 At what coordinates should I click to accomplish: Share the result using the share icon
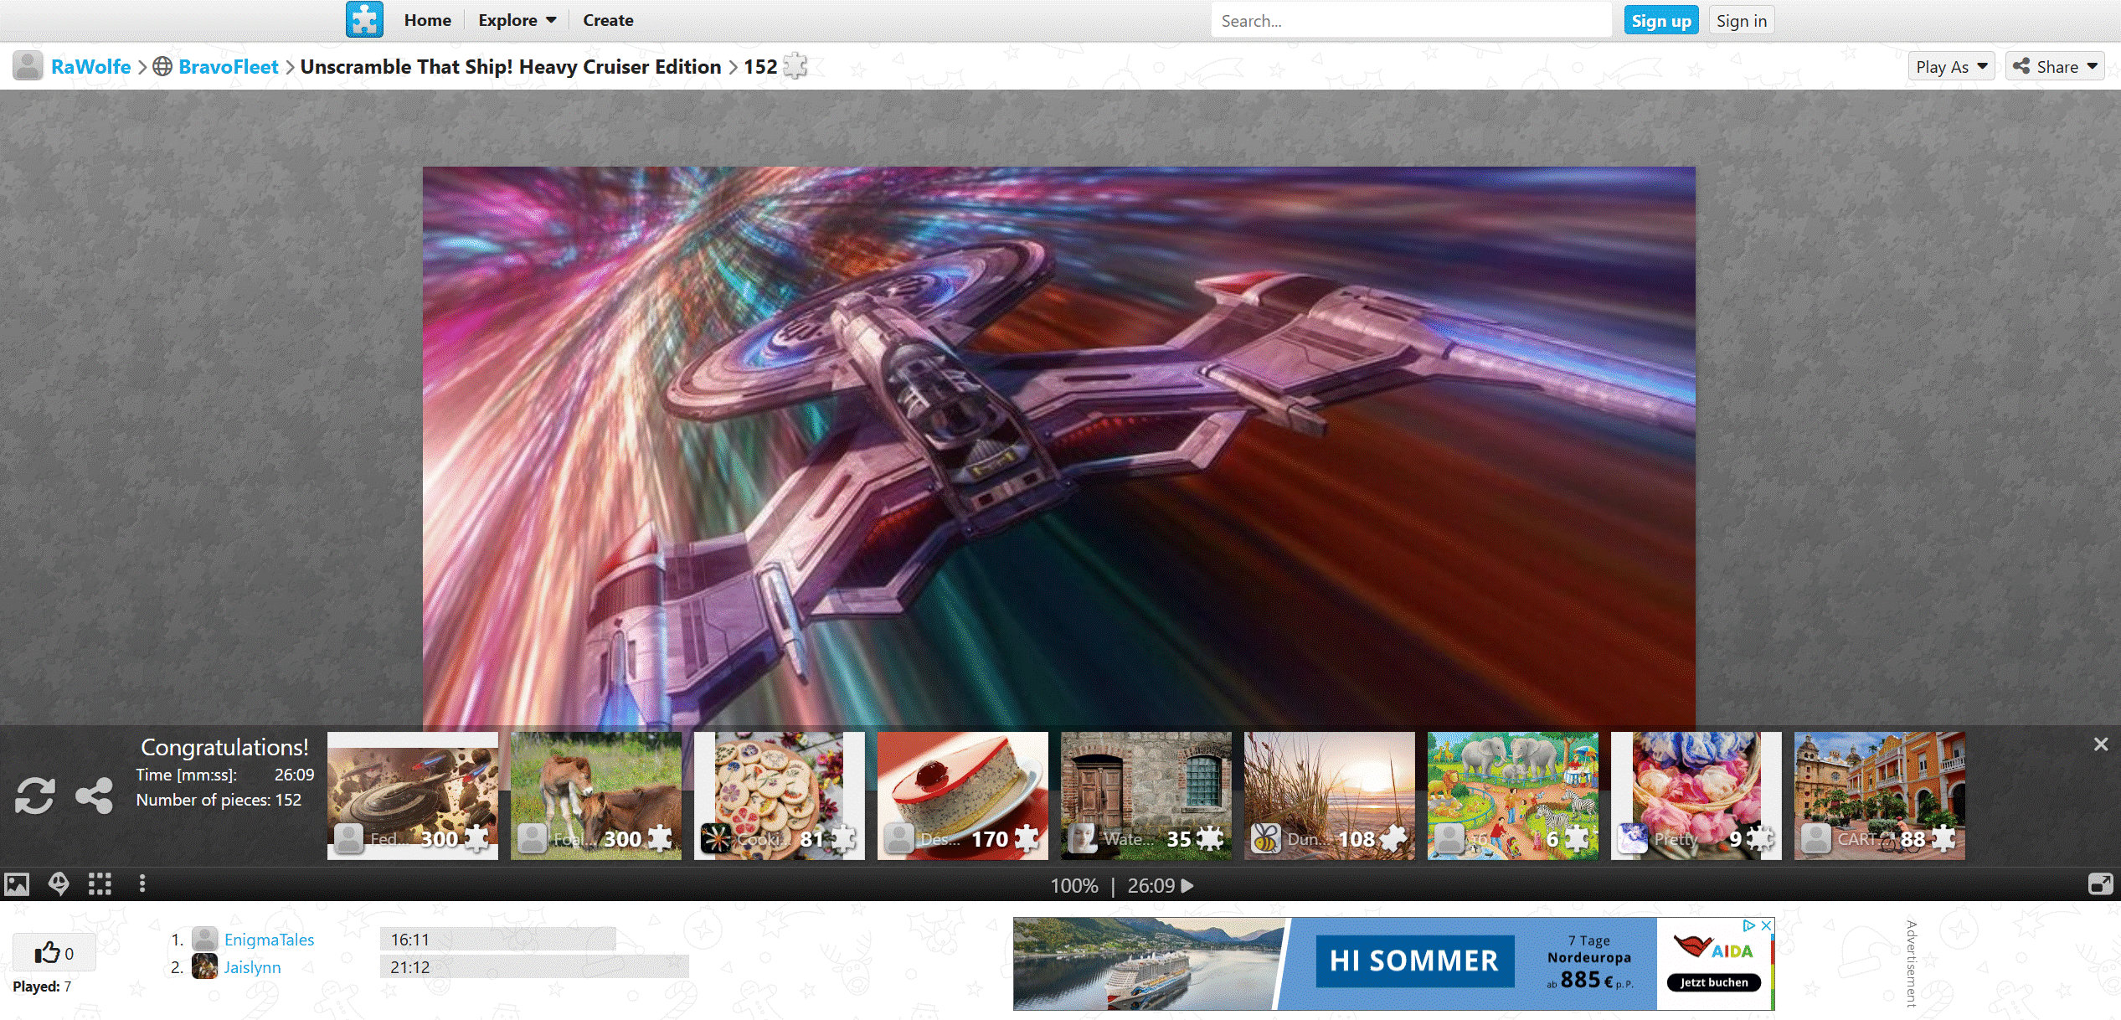click(x=94, y=796)
